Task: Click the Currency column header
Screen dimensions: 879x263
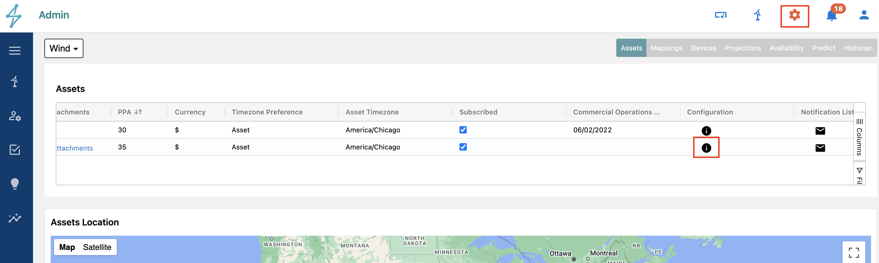Action: tap(190, 112)
